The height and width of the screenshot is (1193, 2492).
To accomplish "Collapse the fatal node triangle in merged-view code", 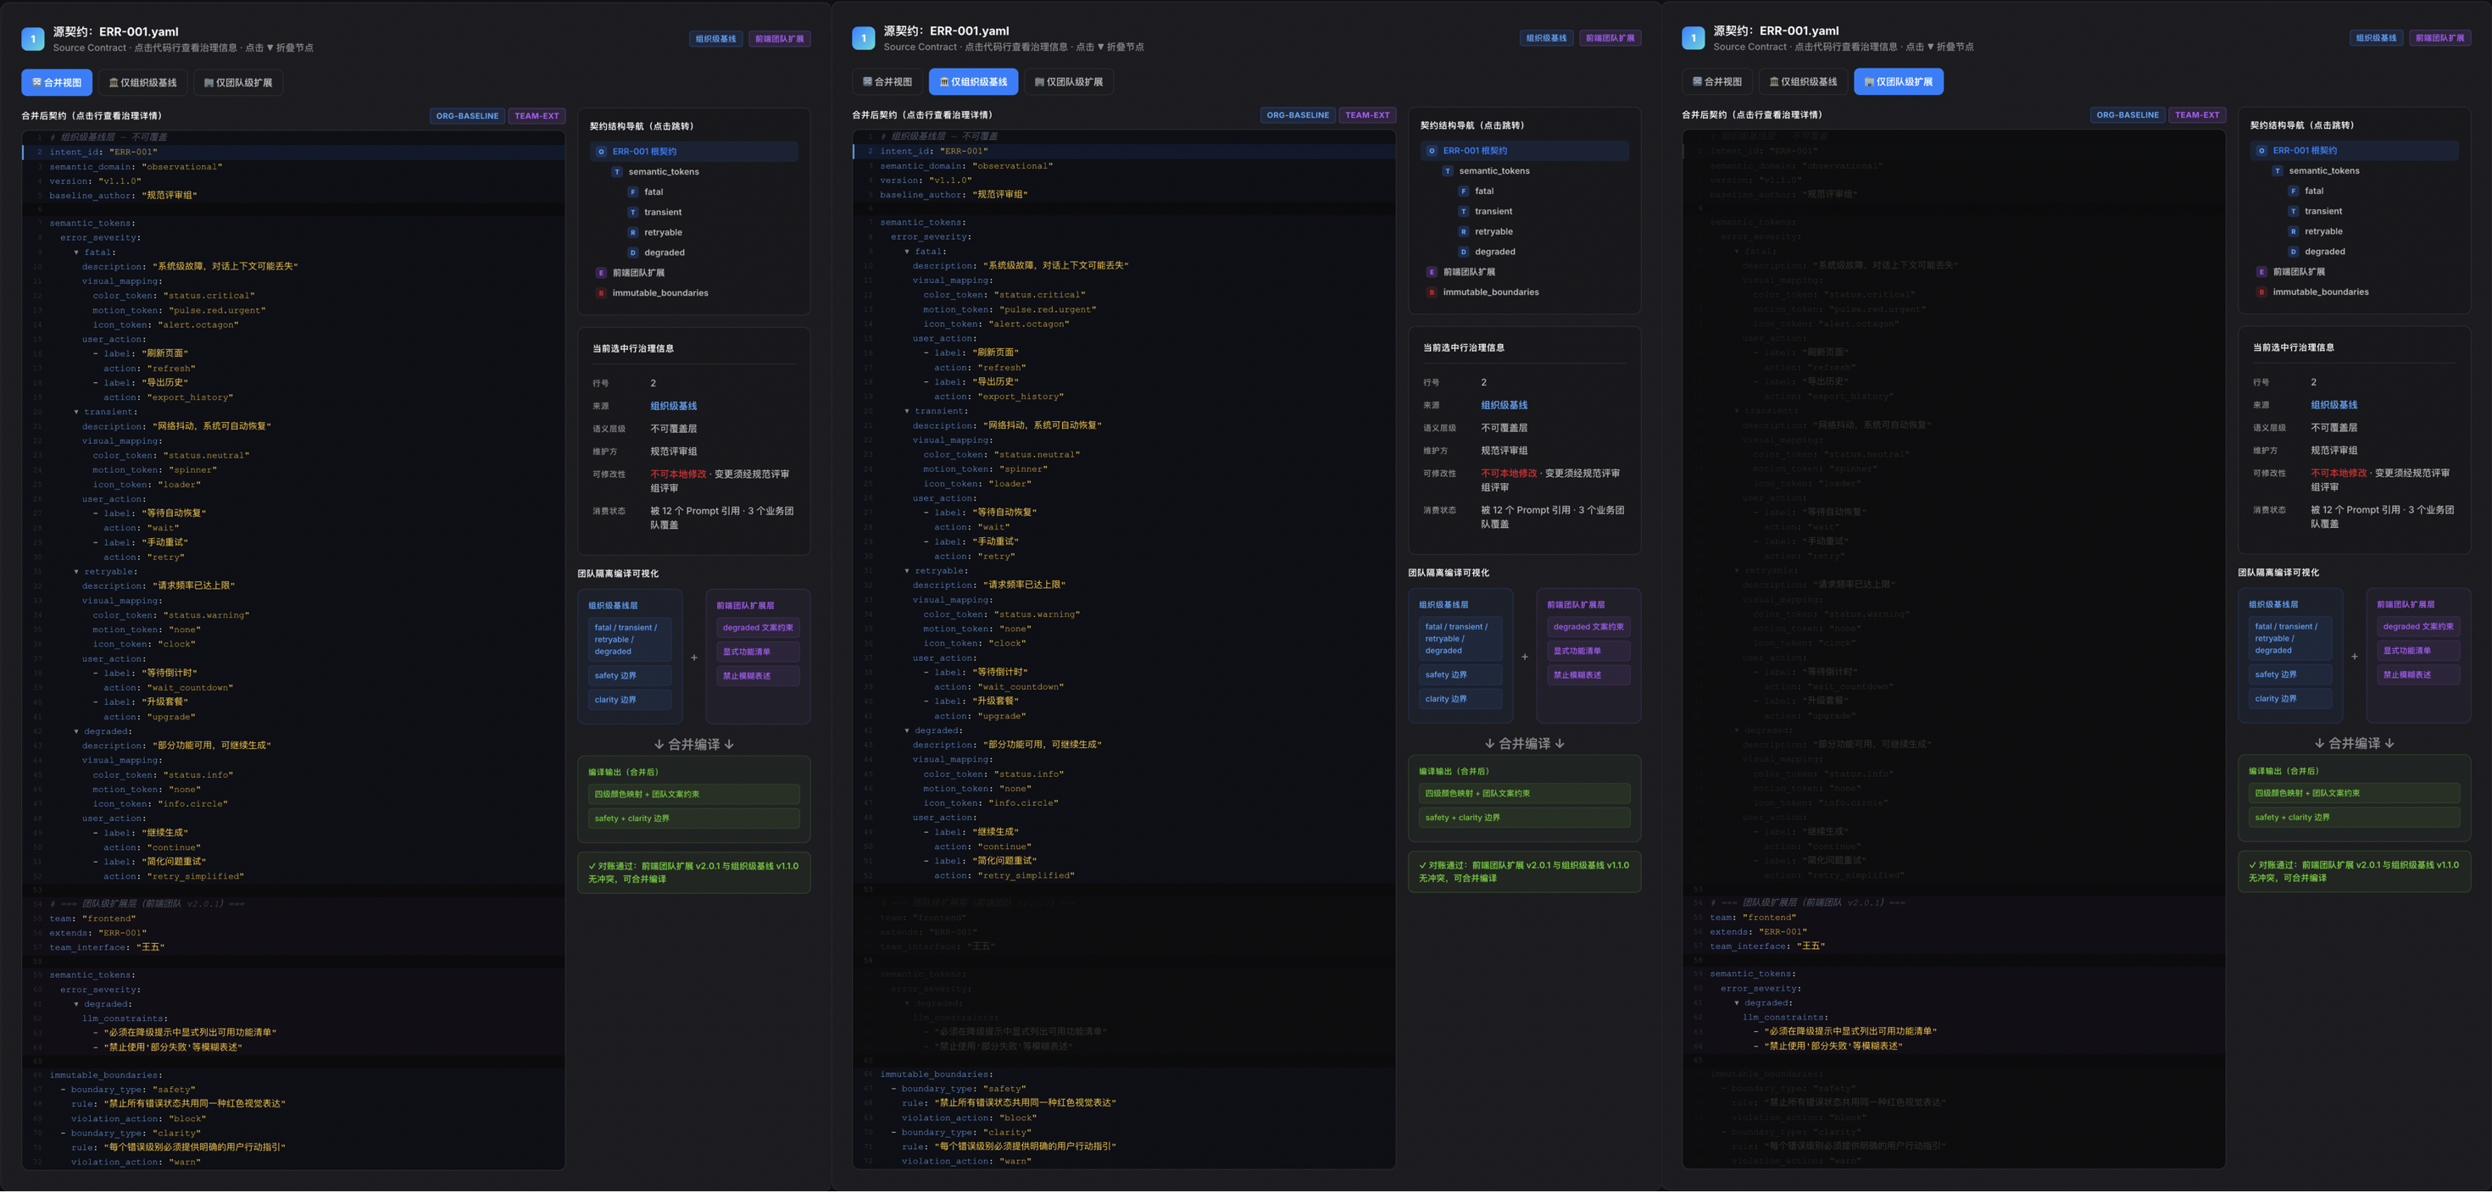I will [x=76, y=252].
